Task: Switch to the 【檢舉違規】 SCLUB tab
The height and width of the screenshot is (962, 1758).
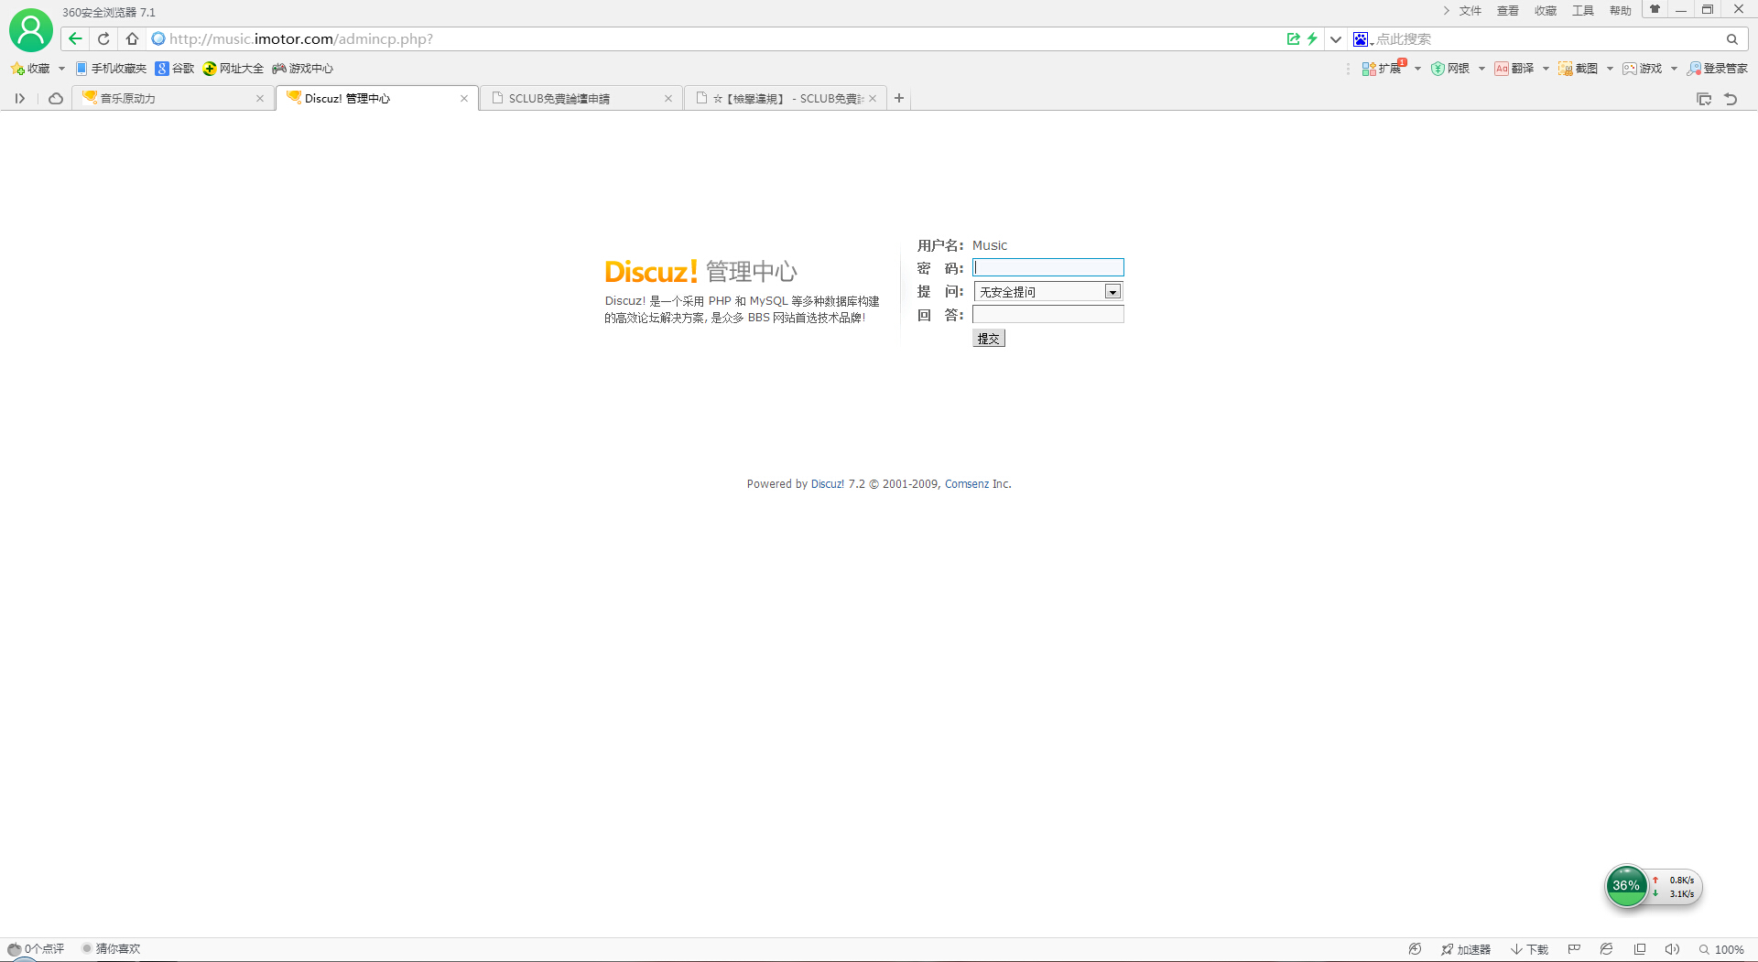Action: 784,98
